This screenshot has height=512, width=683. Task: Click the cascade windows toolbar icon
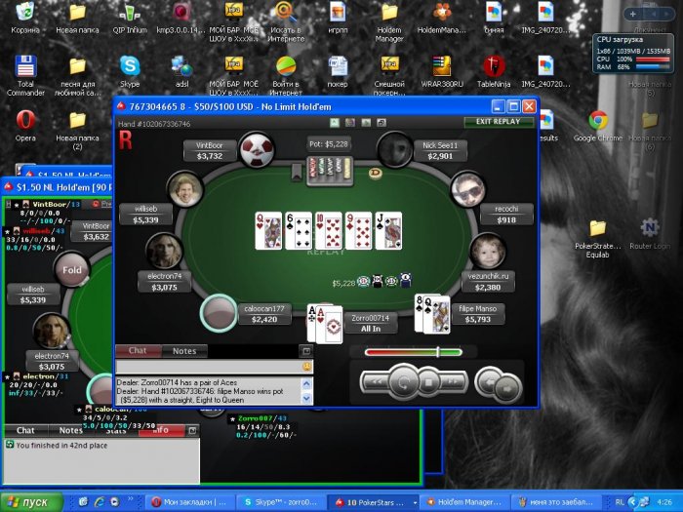coord(382,123)
